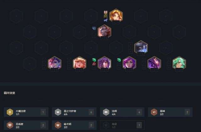The image size is (201, 132).
Task: Click the bronze 圣盾使 shield trait icon
Action: coord(10,125)
